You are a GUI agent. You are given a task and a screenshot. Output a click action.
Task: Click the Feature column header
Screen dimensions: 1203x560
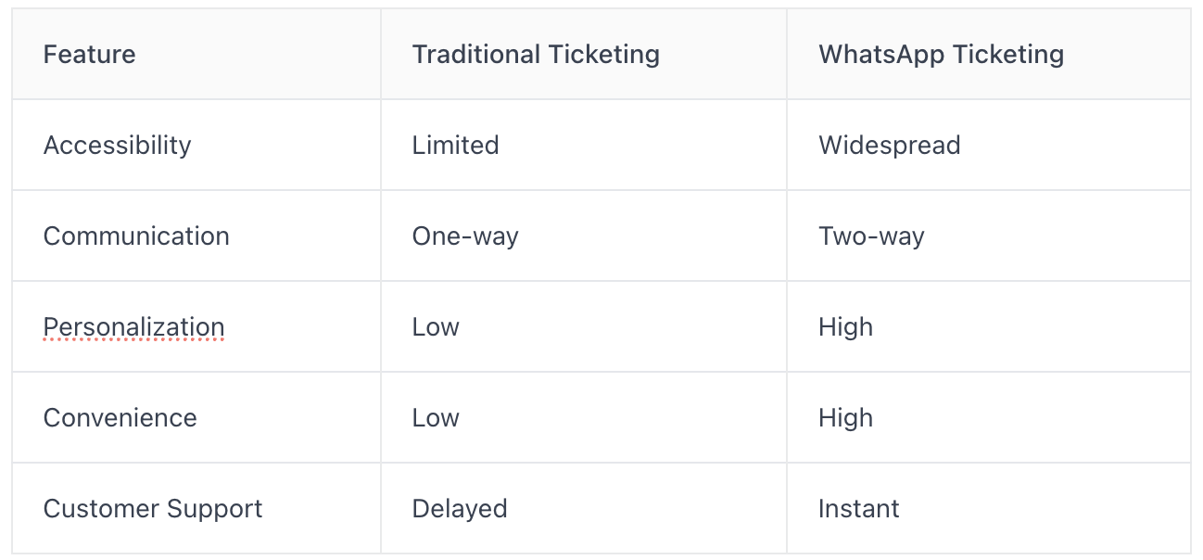pyautogui.click(x=89, y=55)
